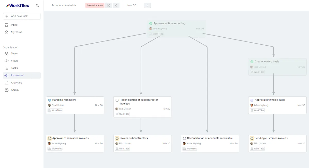Click the Create invoice basis title

pyautogui.click(x=267, y=62)
